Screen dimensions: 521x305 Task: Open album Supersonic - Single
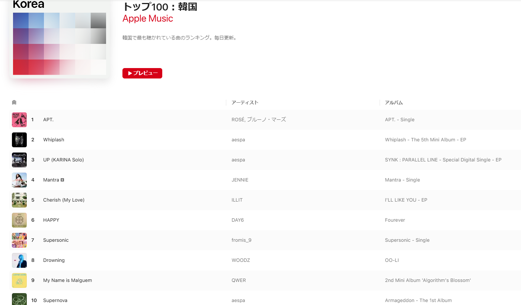tap(407, 240)
